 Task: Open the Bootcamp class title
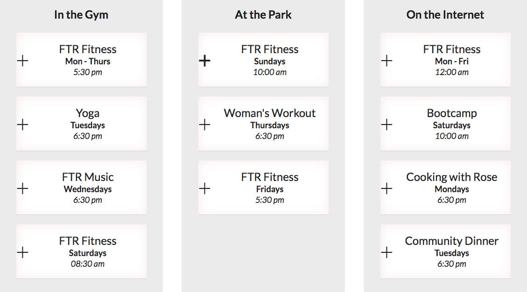point(452,113)
